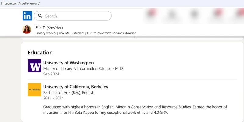Screen dimensions: 244x122
Task: Click the search magnifier icon
Action: [40, 16]
